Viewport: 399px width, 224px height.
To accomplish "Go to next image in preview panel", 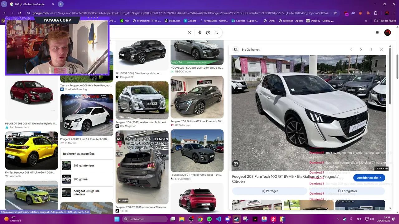I will pyautogui.click(x=361, y=49).
